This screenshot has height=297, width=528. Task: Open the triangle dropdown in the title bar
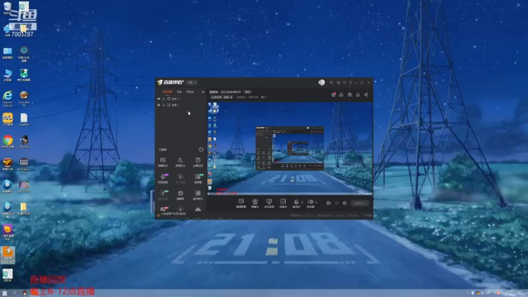coord(344,82)
